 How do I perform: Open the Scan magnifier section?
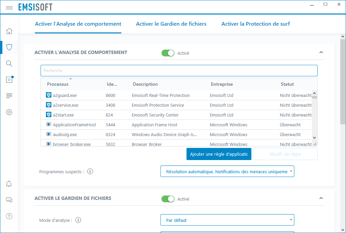pyautogui.click(x=9, y=63)
